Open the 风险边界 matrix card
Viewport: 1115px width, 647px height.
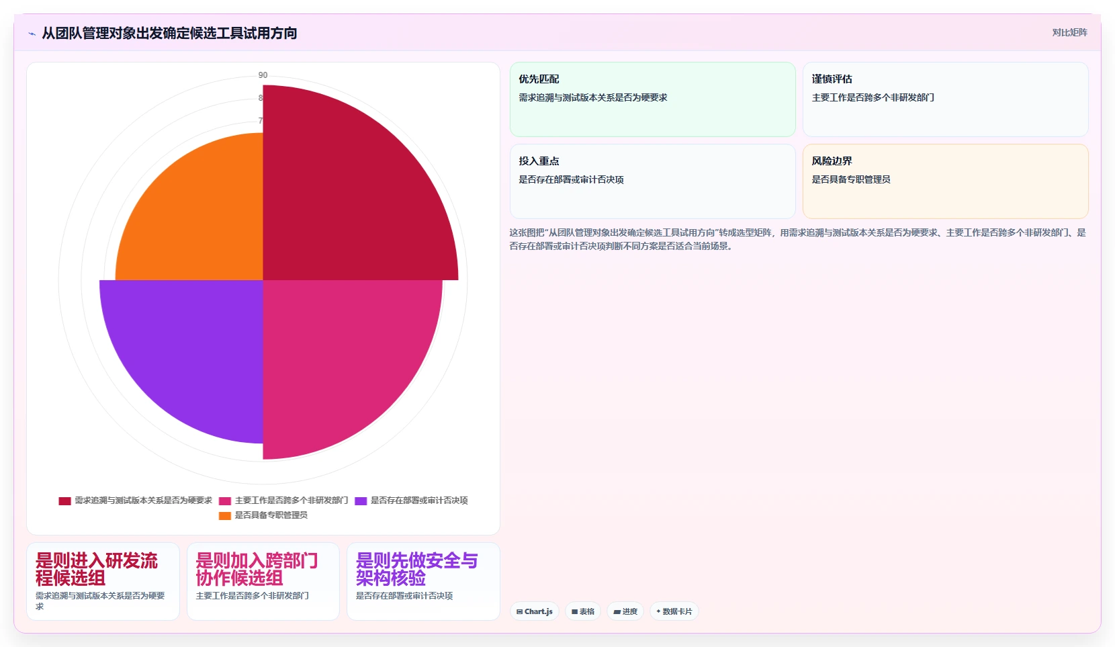click(946, 181)
